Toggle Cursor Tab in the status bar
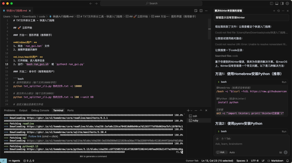Image resolution: width=292 pixels, height=163 pixels. click(192, 161)
